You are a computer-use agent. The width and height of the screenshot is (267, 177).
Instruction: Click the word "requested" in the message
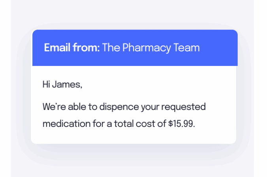[x=184, y=107]
